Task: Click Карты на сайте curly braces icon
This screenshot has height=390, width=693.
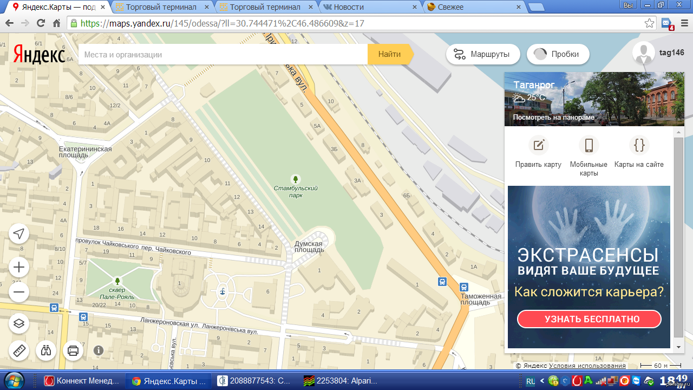Action: (x=639, y=146)
